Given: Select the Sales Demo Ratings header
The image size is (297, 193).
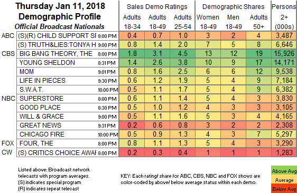Looking at the screenshot, I should (x=157, y=7).
